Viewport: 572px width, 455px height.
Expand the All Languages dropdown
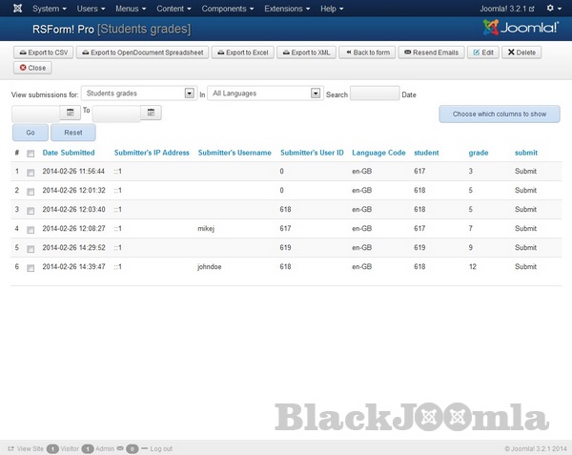(264, 93)
